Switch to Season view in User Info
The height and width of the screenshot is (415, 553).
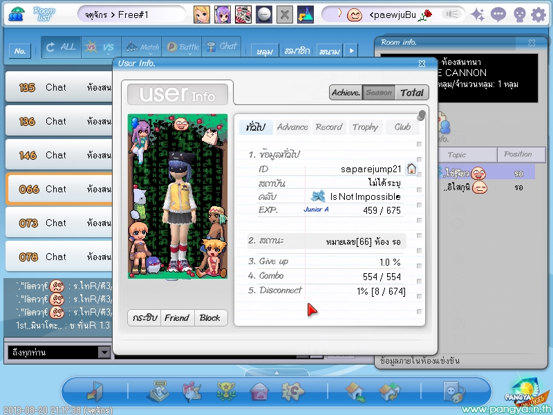pyautogui.click(x=379, y=93)
